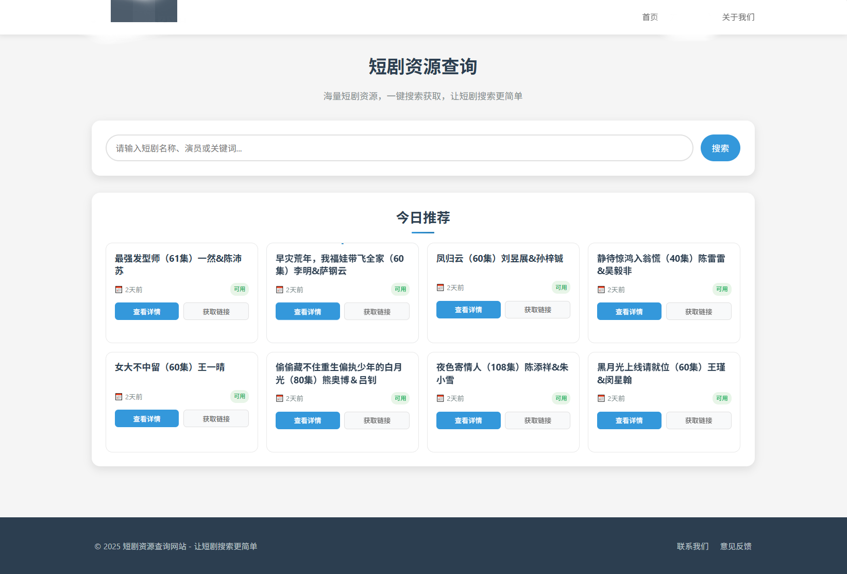Get link for 静待惊鸿入翁慌 (40集)

698,312
